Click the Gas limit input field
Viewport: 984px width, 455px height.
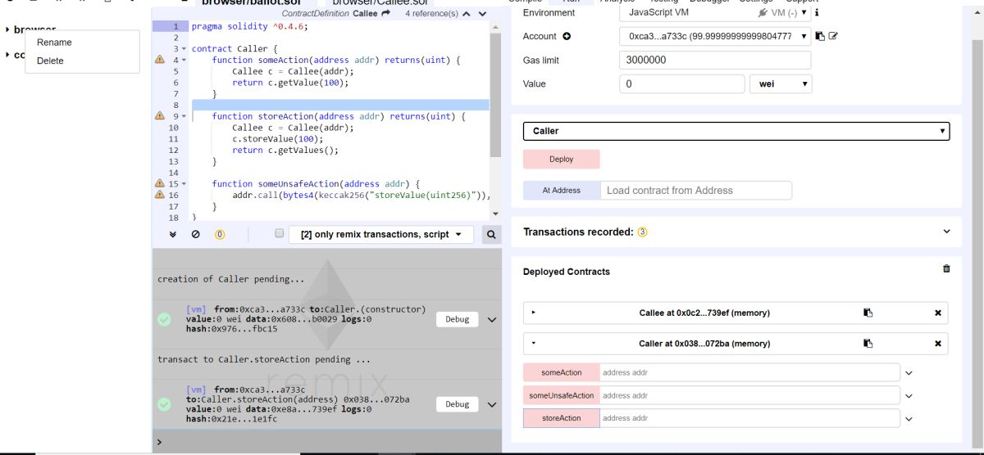[x=716, y=60]
